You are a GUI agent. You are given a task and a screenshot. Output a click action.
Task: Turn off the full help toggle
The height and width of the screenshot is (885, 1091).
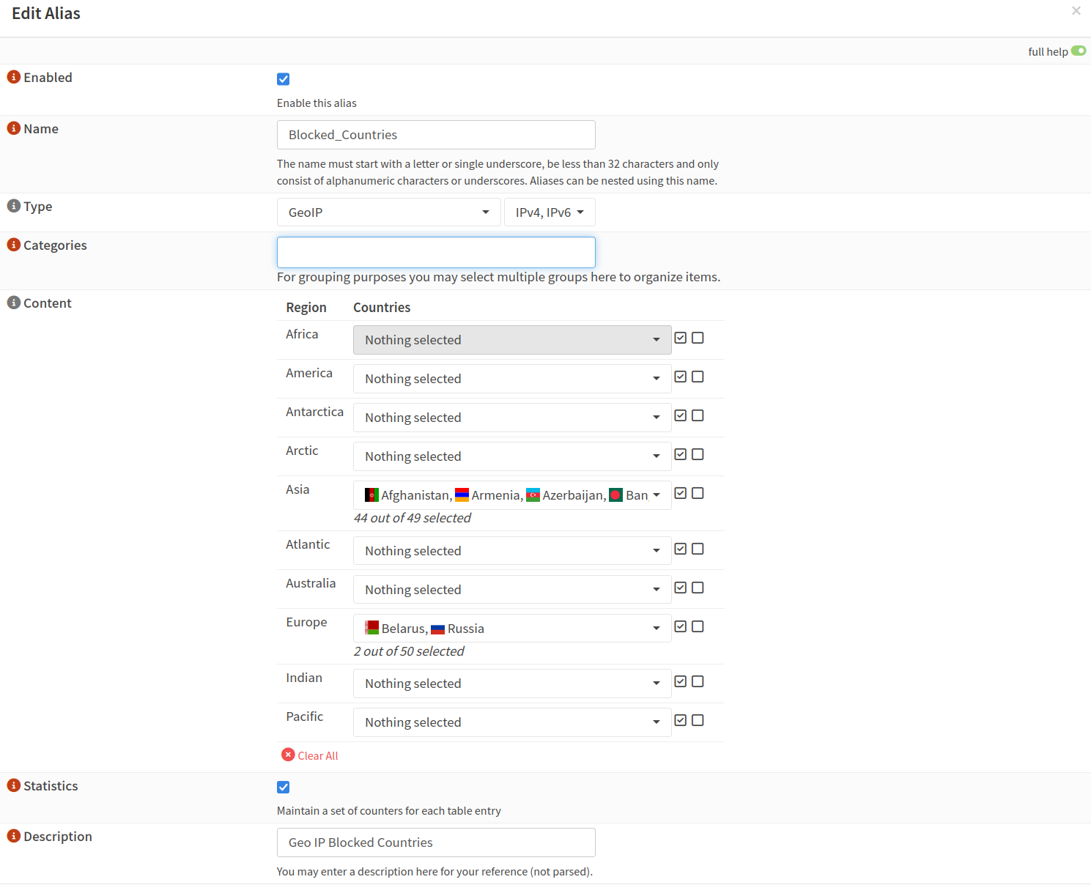(1078, 51)
